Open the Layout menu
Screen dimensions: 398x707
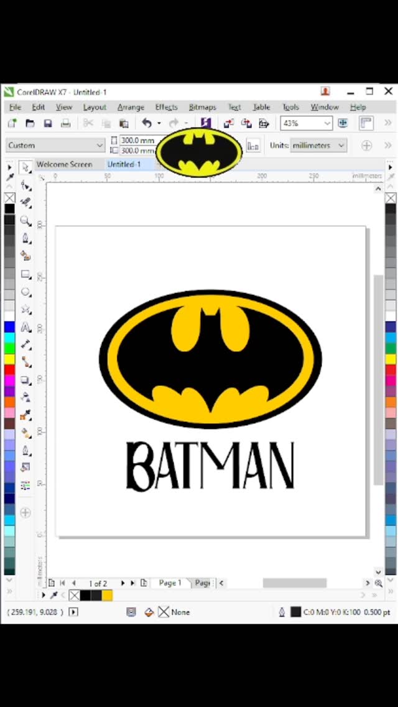pos(95,107)
